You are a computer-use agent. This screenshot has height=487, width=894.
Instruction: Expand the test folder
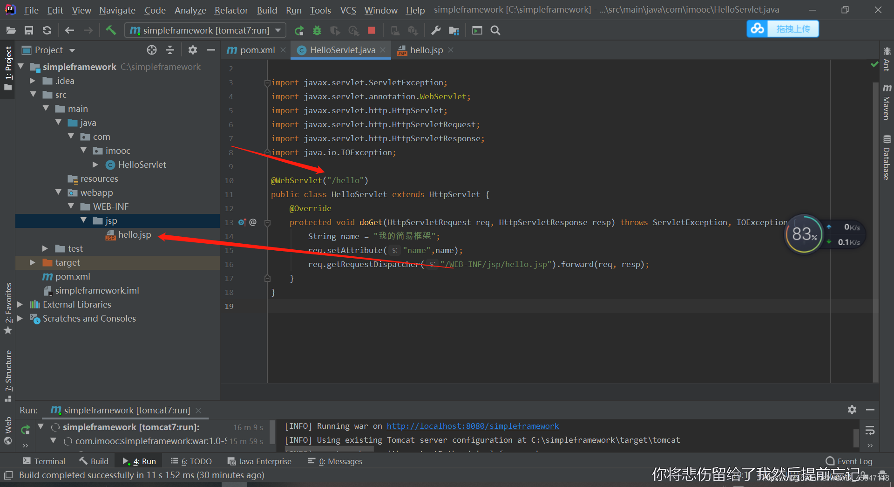point(45,248)
